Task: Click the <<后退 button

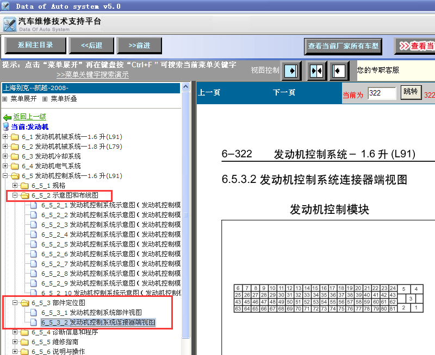Action: (x=91, y=46)
